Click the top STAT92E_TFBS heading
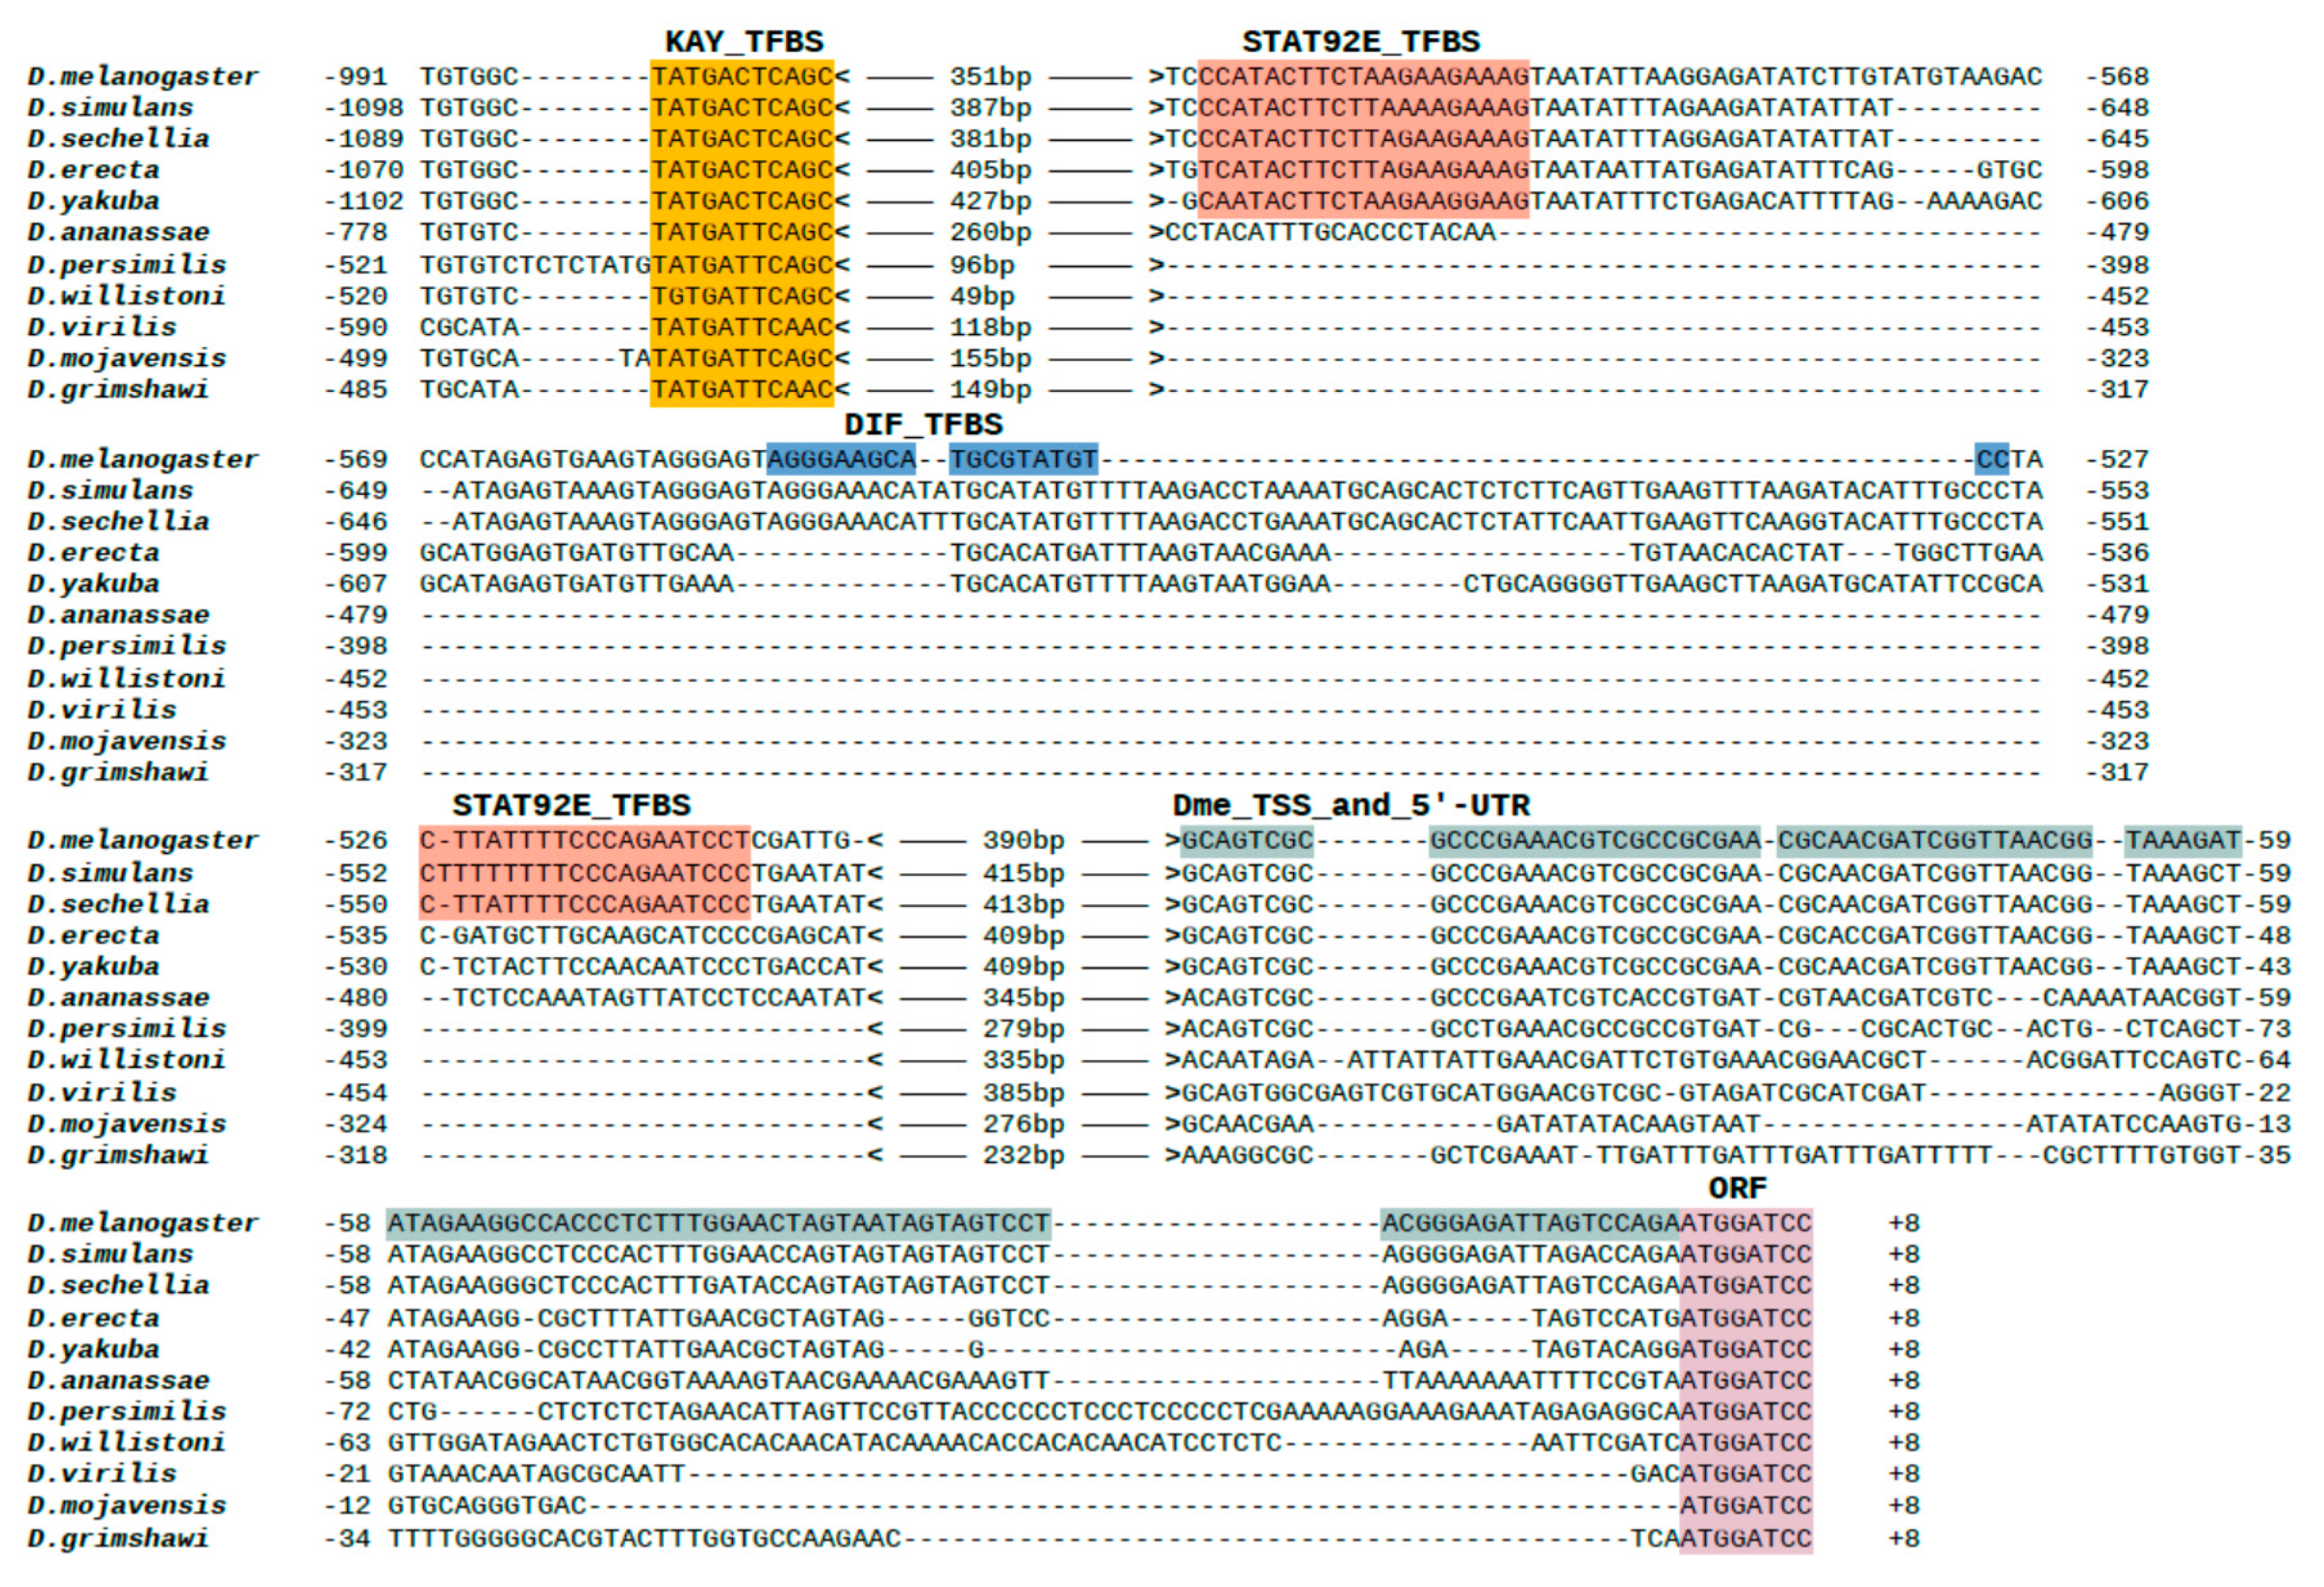 pyautogui.click(x=1360, y=42)
